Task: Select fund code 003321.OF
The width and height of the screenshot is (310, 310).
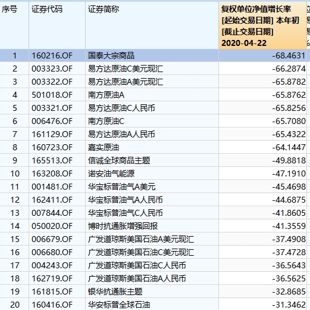Action: point(52,108)
